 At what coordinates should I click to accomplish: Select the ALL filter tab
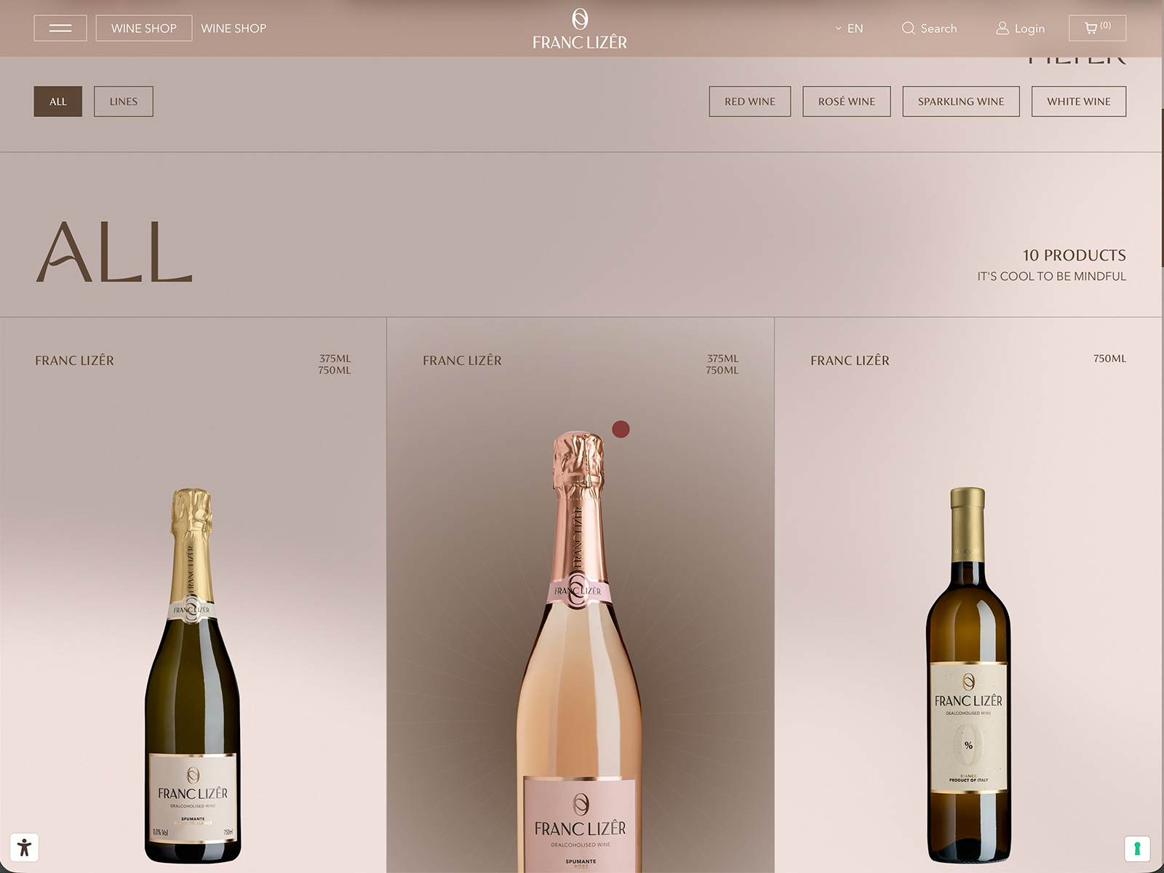point(58,101)
